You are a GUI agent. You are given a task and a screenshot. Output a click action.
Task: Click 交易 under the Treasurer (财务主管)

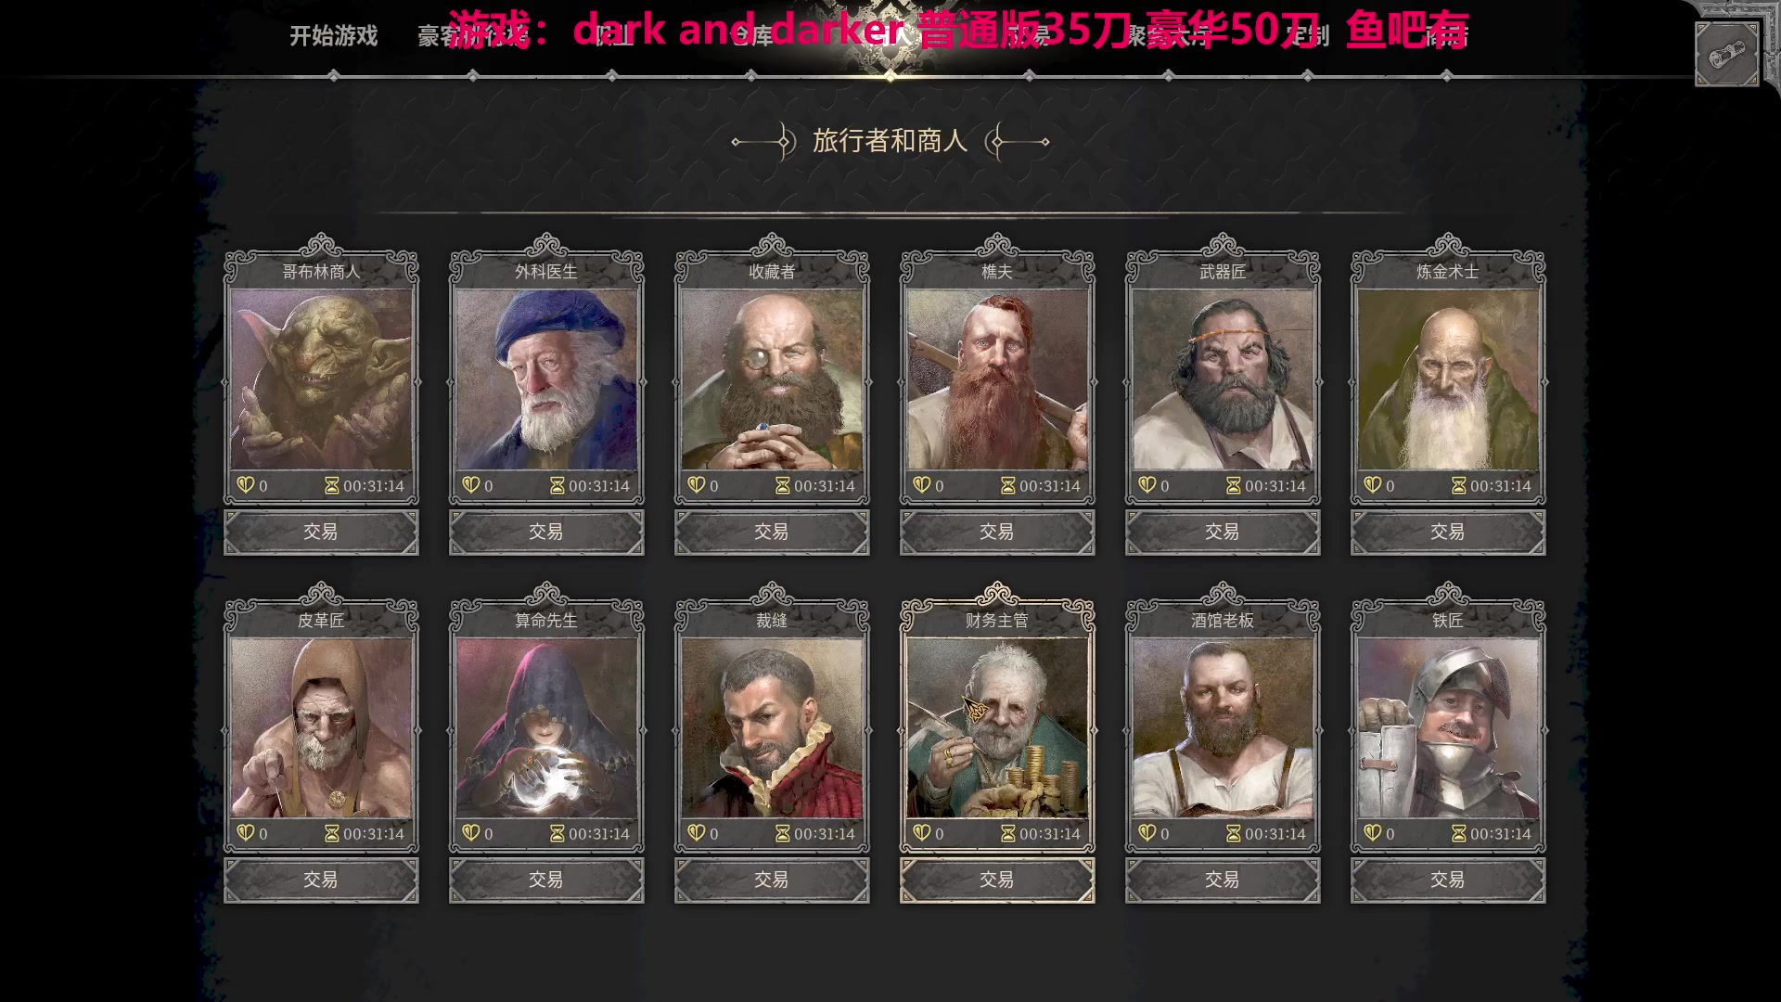997,880
